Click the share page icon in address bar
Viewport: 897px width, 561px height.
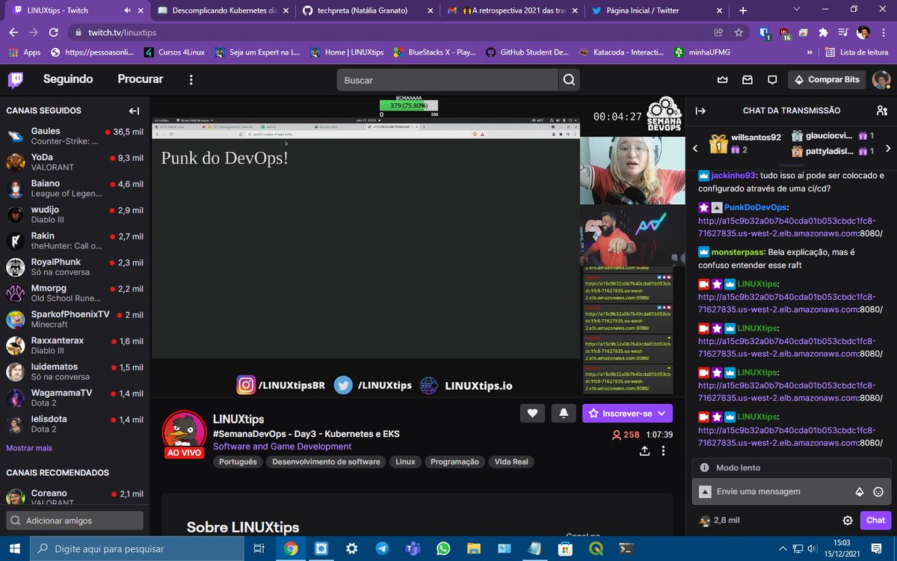718,33
